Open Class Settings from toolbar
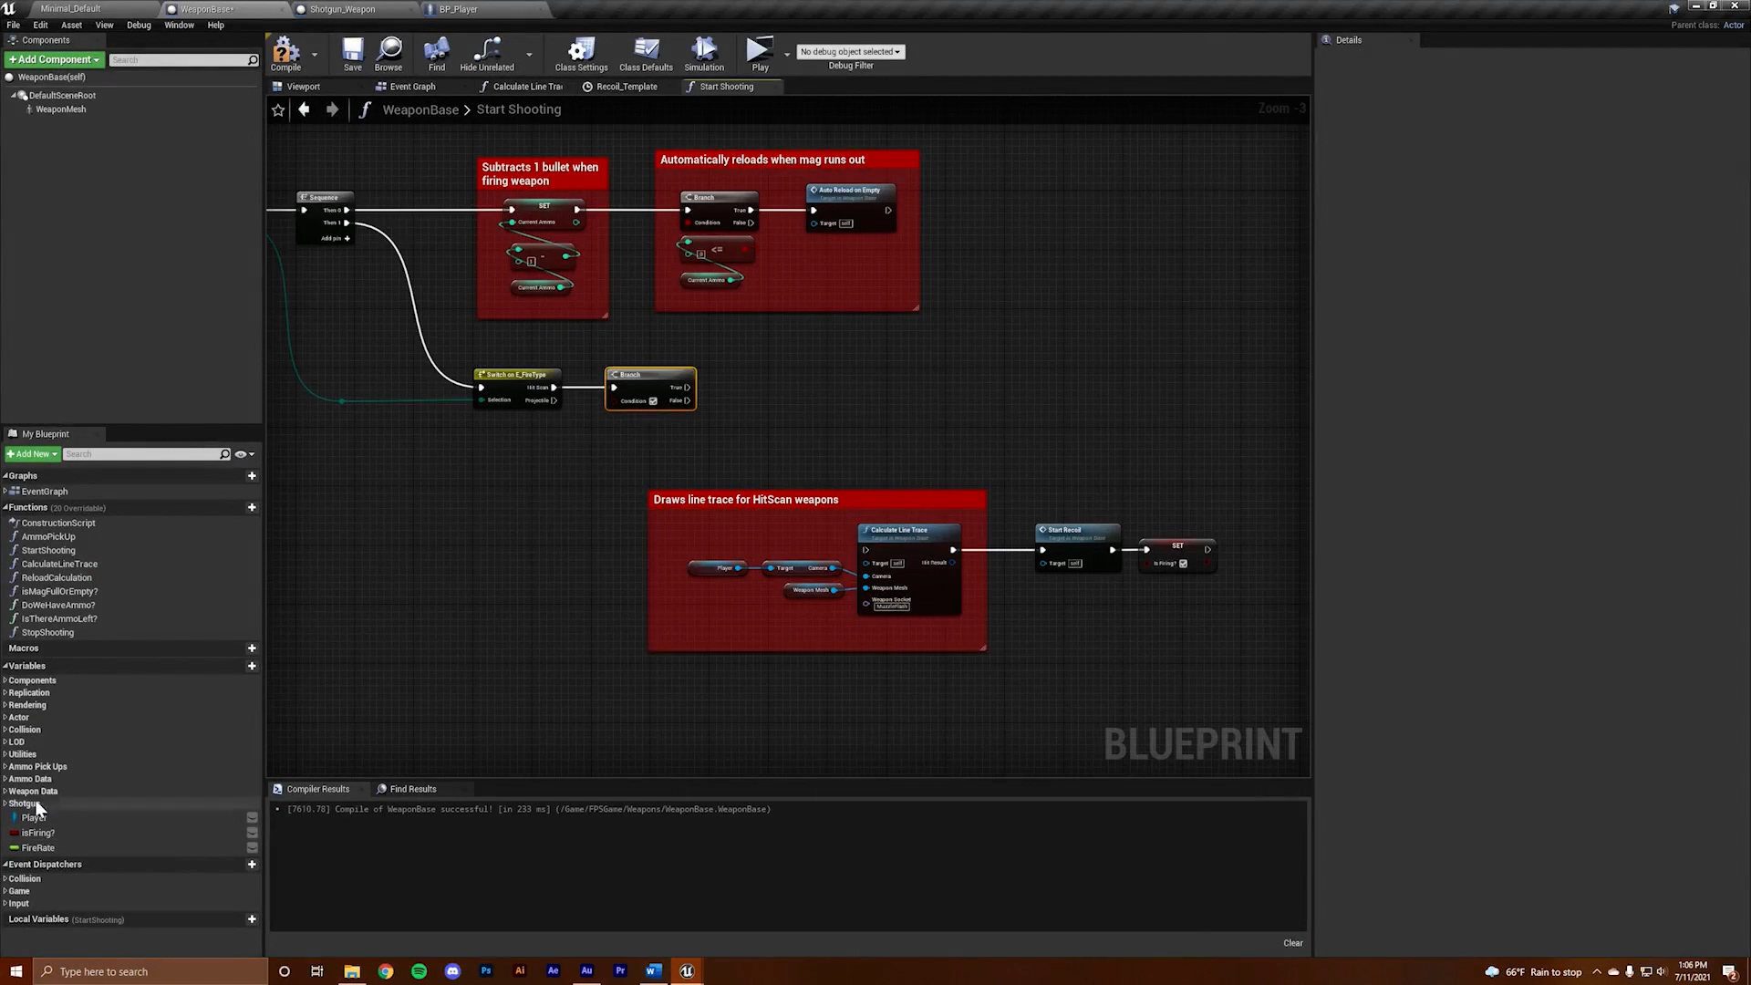Screen dimensions: 1751x985 pyautogui.click(x=581, y=53)
